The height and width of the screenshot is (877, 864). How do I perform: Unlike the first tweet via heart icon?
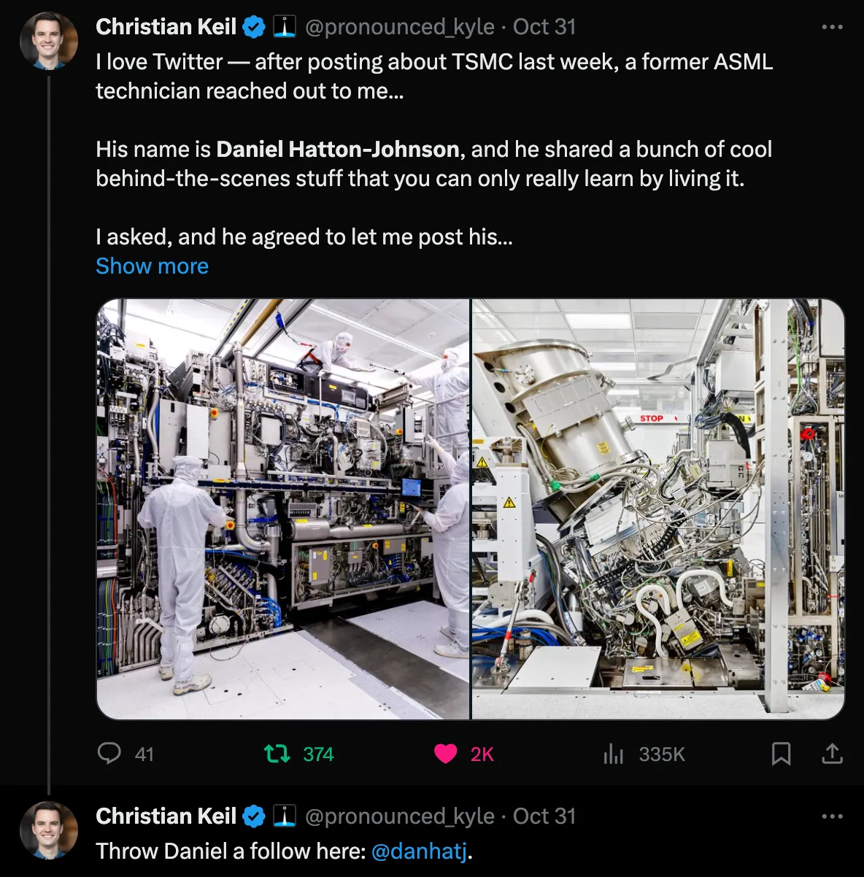coord(446,753)
